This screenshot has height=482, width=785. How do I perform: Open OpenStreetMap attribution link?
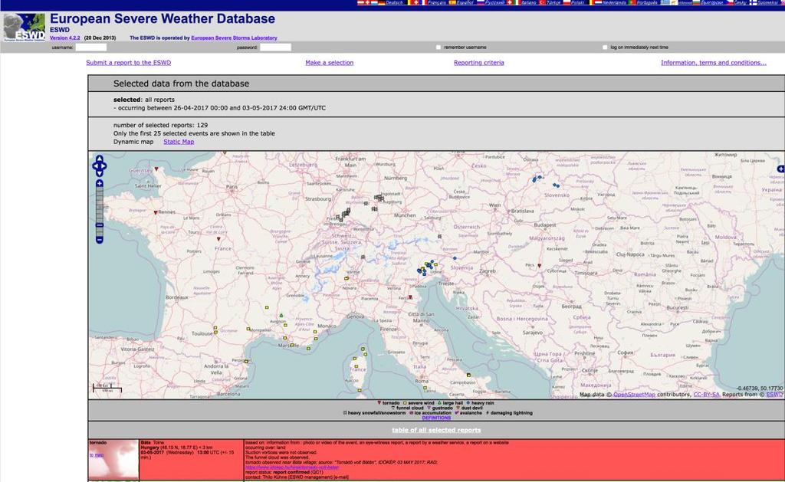[x=634, y=395]
